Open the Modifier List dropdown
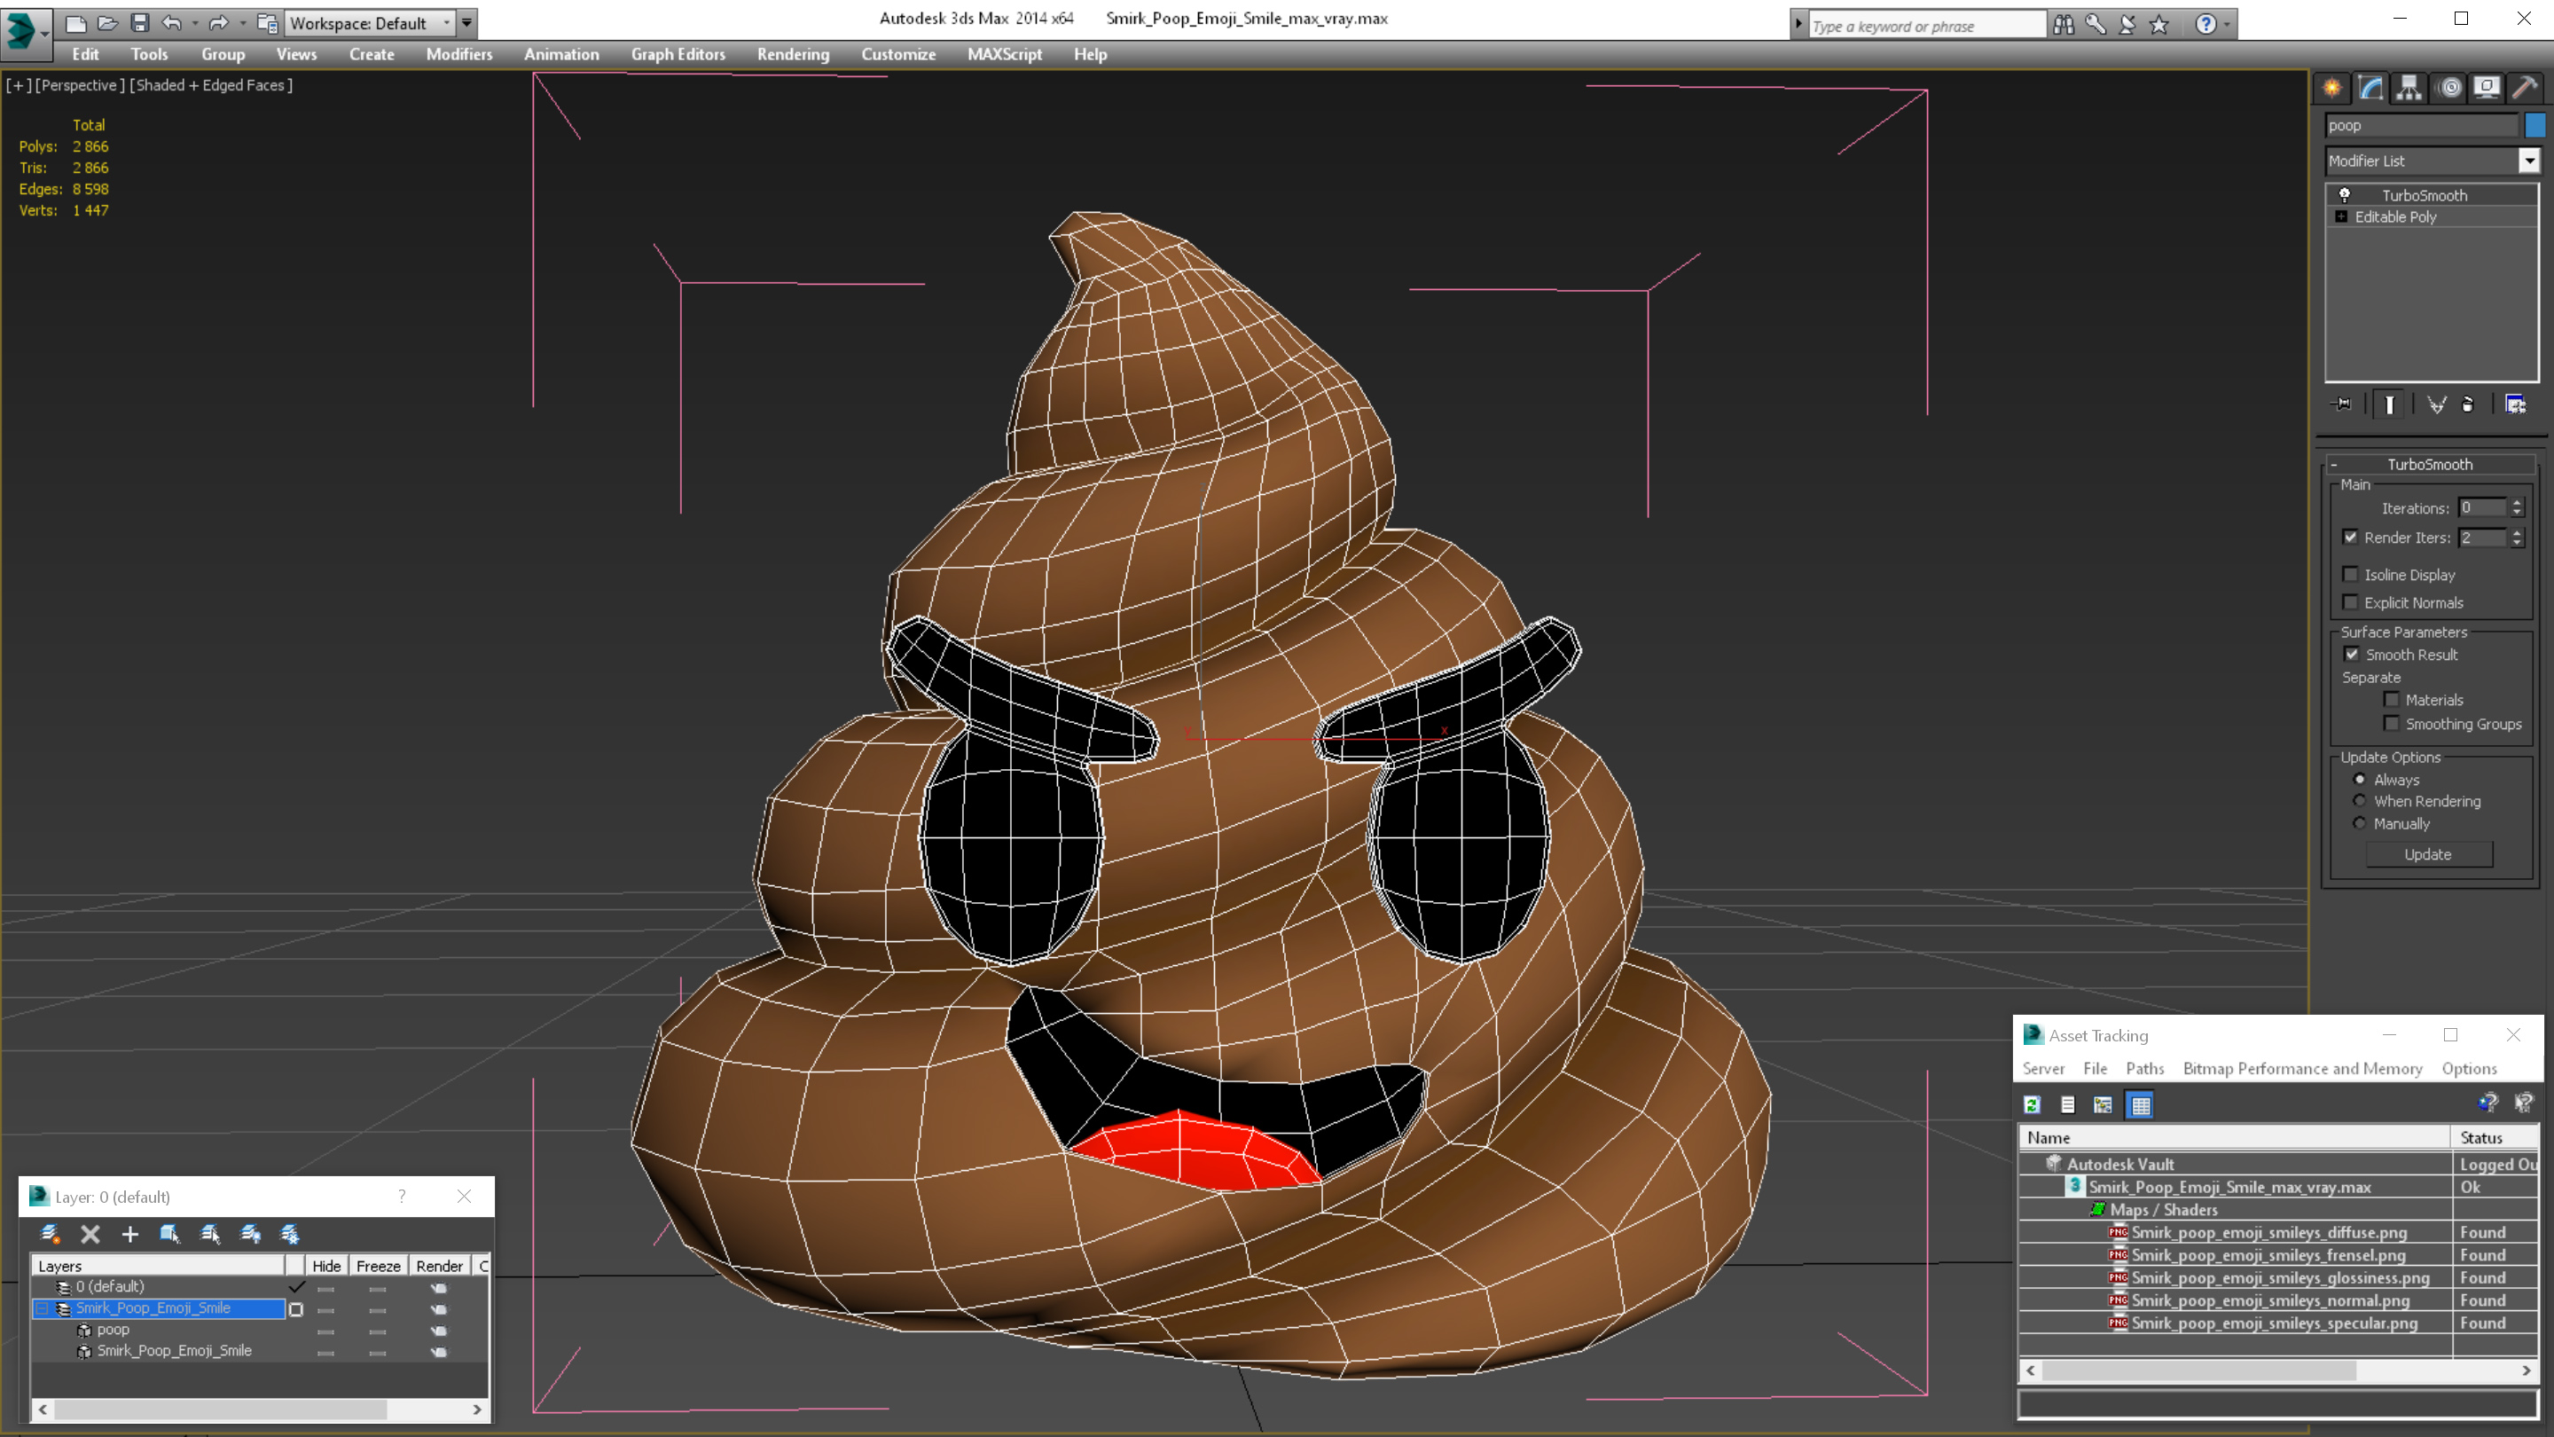 (x=2529, y=161)
